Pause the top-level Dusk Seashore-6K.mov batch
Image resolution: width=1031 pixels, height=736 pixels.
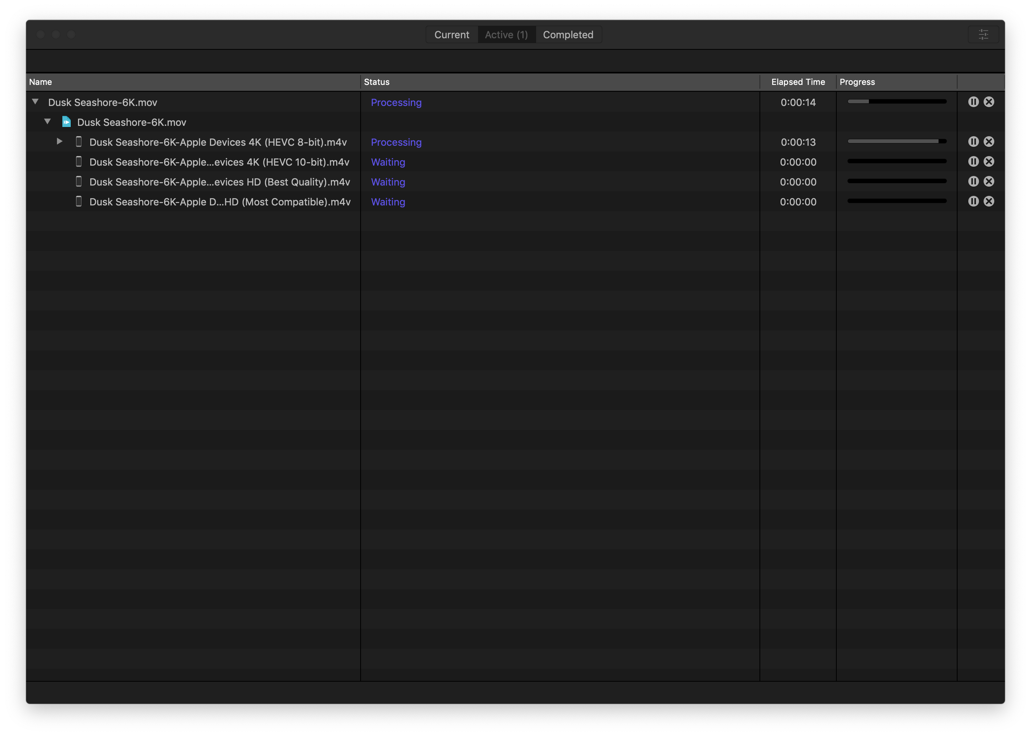coord(973,102)
